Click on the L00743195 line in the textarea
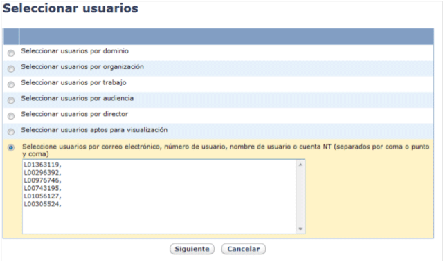The image size is (443, 262). tap(42, 188)
